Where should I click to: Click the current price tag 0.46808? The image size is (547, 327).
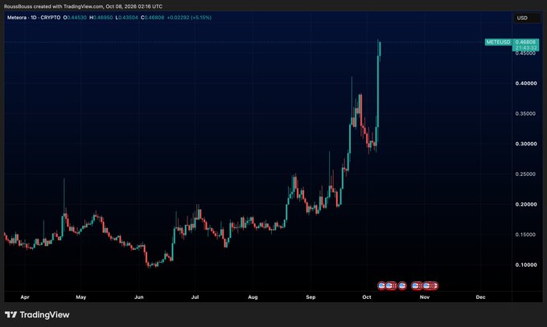click(525, 43)
